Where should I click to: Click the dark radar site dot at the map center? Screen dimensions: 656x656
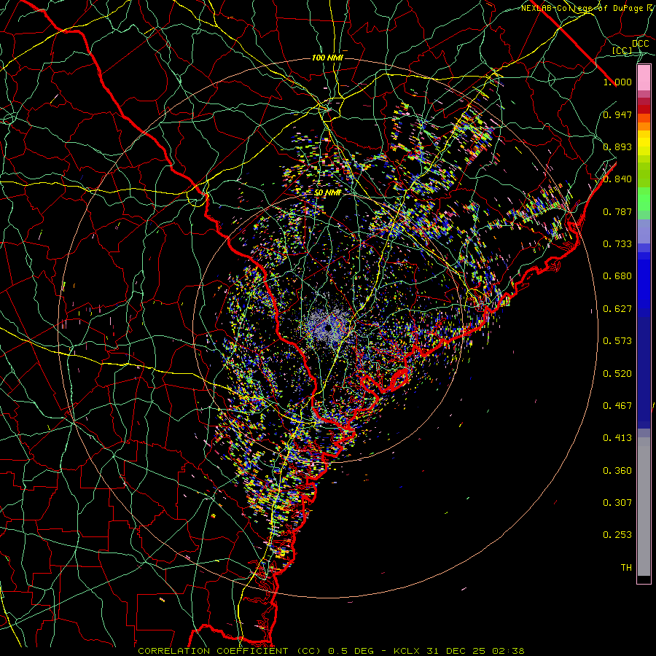coord(329,327)
